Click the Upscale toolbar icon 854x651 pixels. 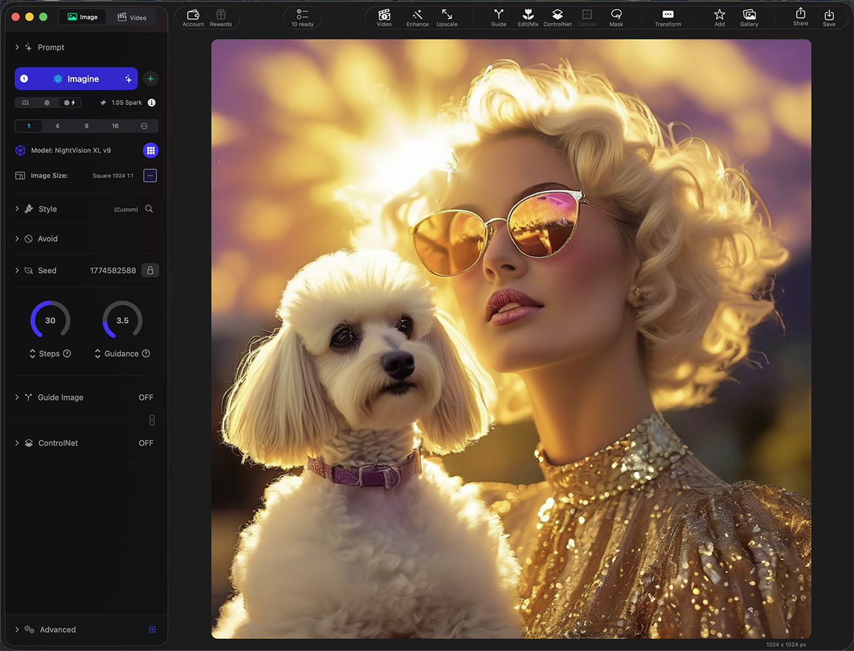tap(447, 18)
